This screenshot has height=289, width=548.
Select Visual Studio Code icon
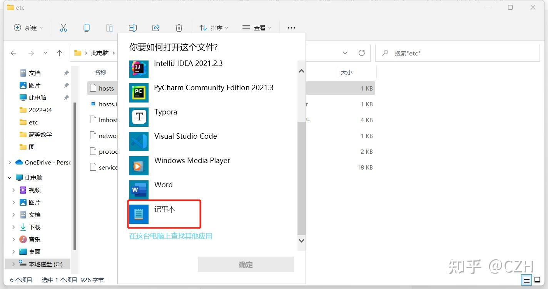(139, 141)
